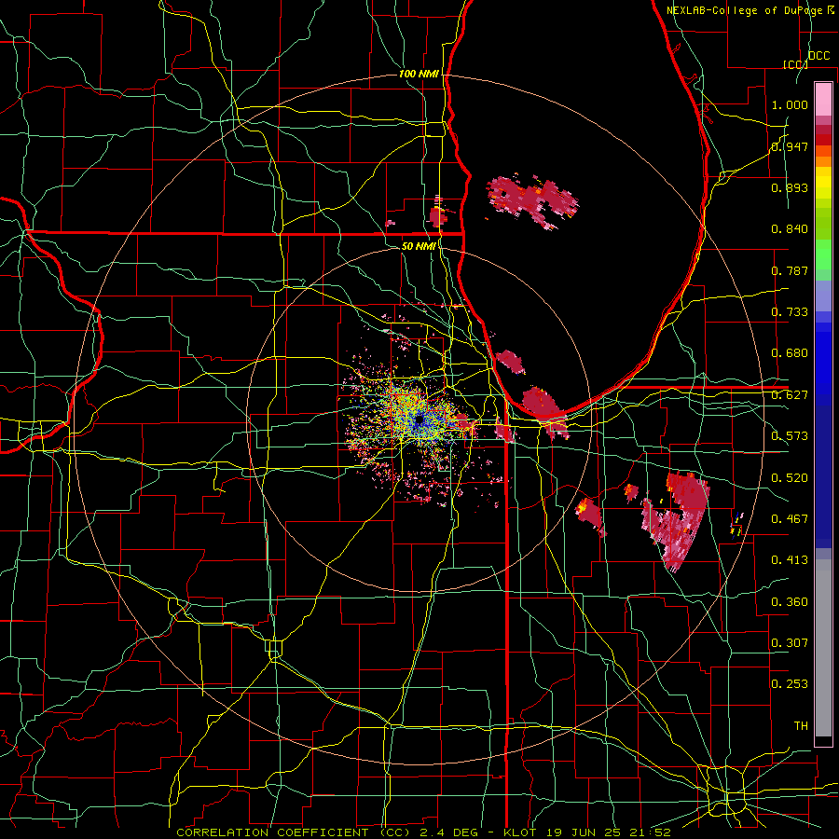Click the 1.000 scale value
Image resolution: width=839 pixels, height=839 pixels.
pyautogui.click(x=790, y=104)
